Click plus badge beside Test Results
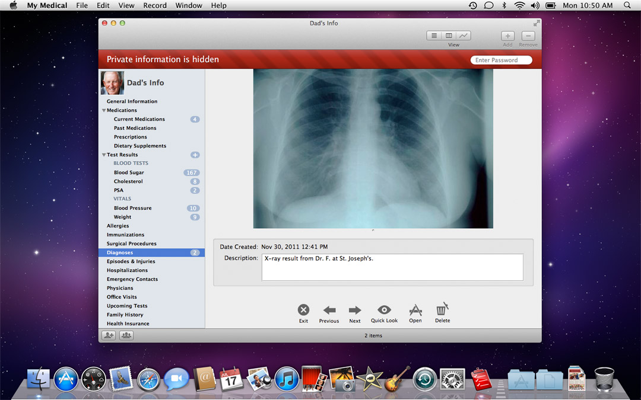The image size is (641, 400). (x=195, y=155)
